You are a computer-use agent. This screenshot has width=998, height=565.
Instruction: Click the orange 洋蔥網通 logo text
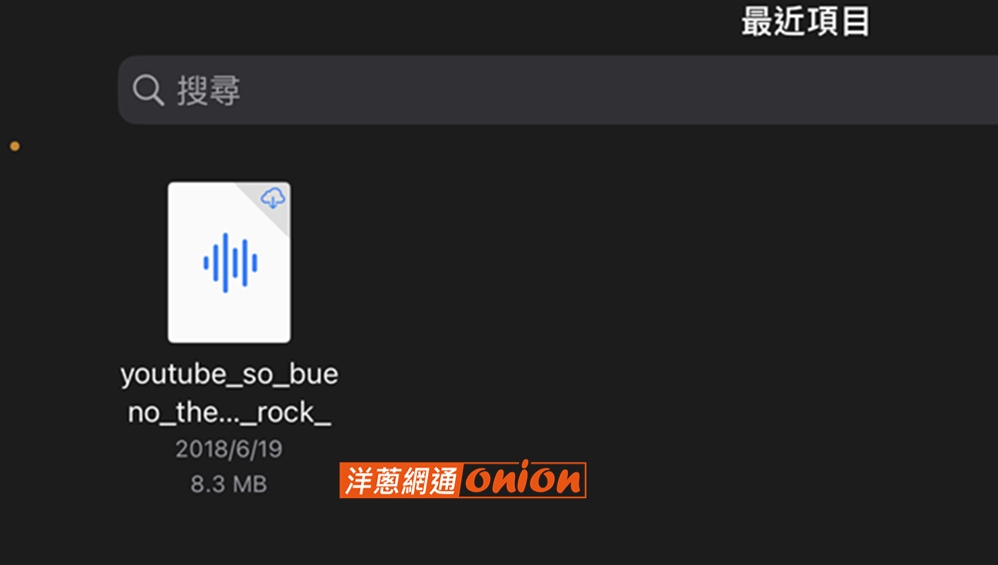[400, 480]
